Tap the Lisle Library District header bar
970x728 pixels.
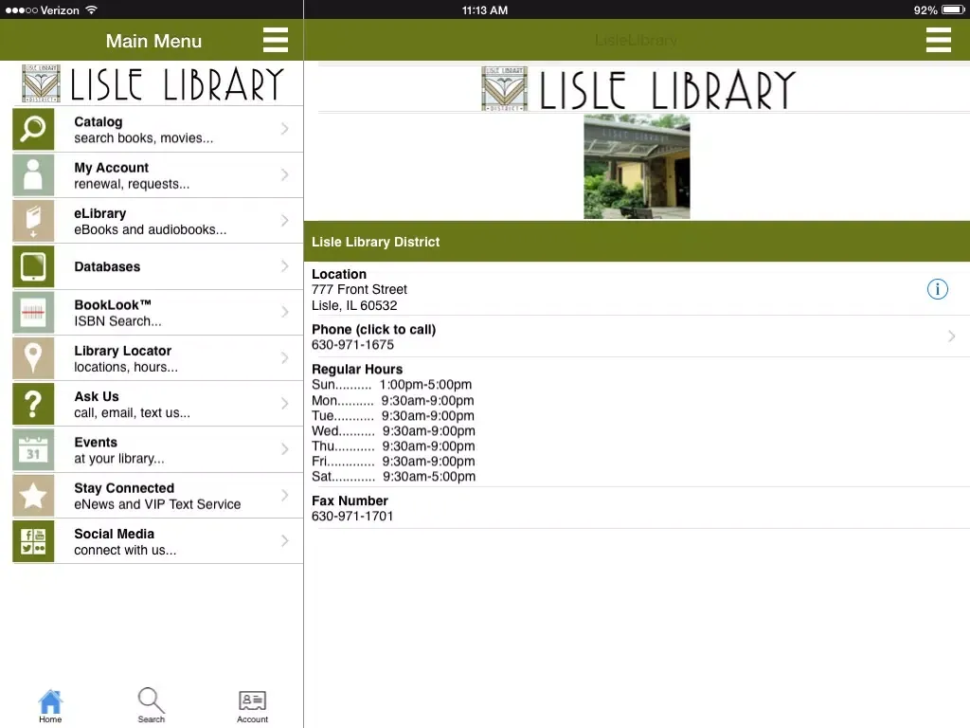point(638,242)
